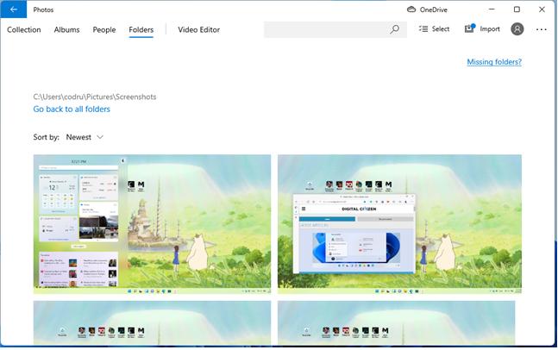Close the Photos window

point(542,9)
